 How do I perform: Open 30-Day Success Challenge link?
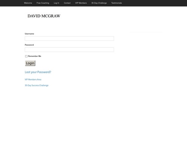(x=37, y=85)
